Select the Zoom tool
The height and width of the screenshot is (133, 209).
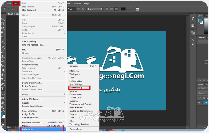[x=3, y=107]
